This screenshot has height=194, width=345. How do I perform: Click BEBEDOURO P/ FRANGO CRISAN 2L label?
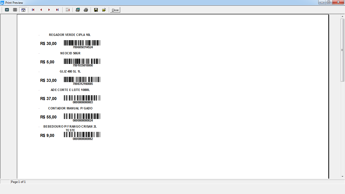[70, 127]
